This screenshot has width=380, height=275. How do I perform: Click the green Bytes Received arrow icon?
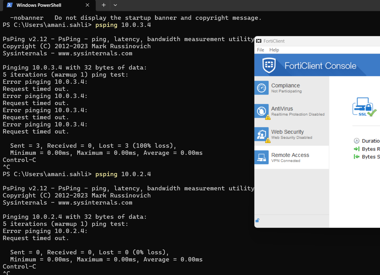tap(357, 149)
